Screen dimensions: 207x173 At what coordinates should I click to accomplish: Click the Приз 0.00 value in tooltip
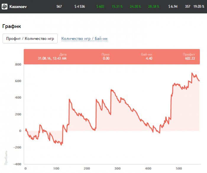pyautogui.click(x=106, y=58)
